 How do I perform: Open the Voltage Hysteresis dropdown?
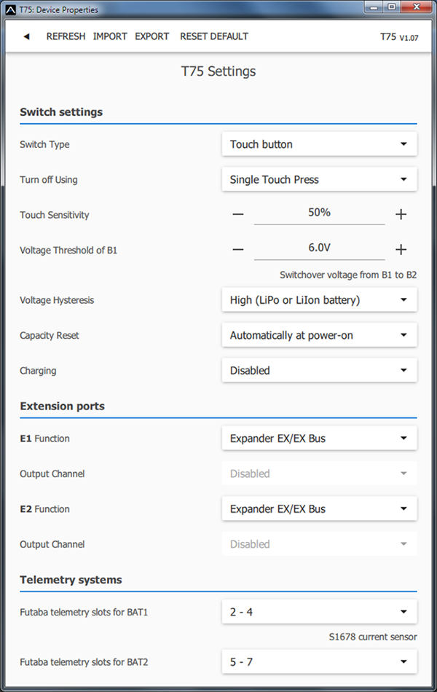click(x=319, y=300)
